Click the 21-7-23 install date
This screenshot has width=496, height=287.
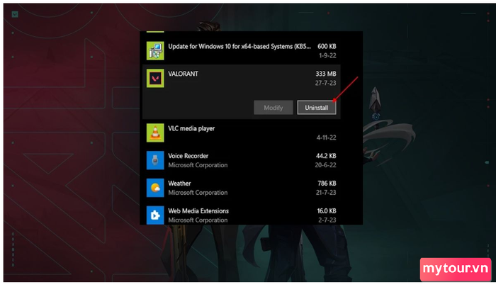326,192
